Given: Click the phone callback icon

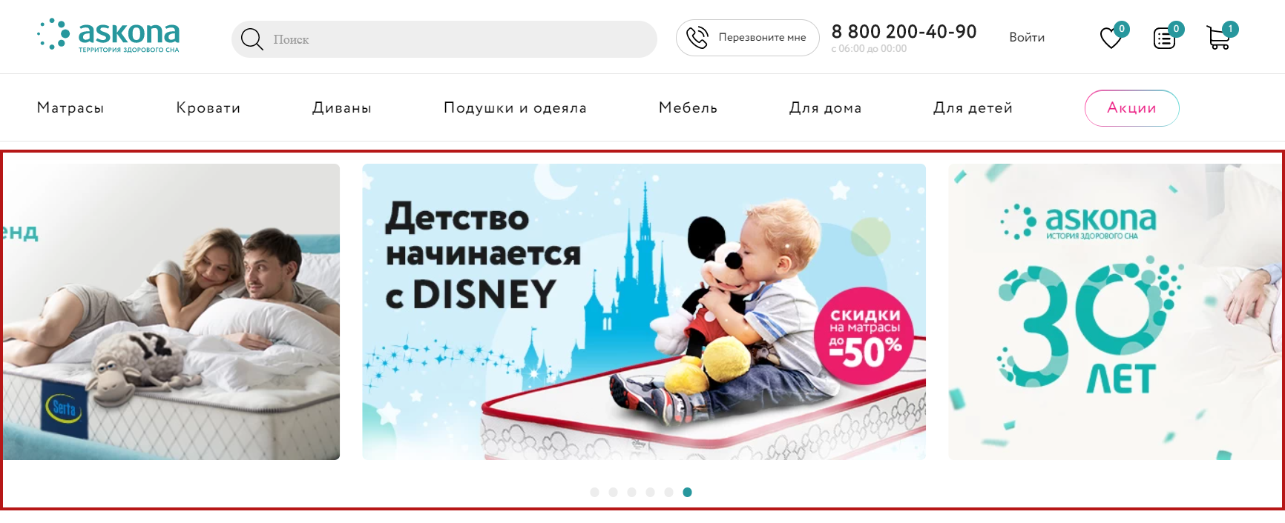Looking at the screenshot, I should click(x=697, y=37).
